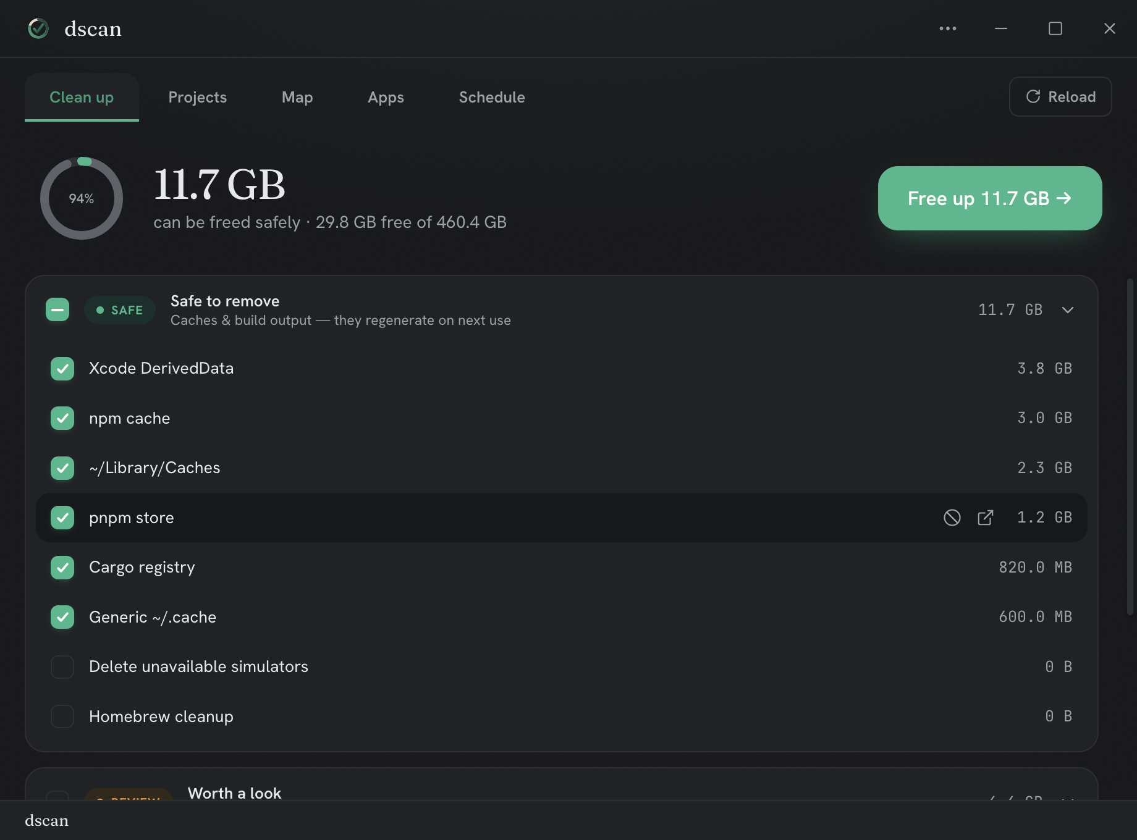Click the dscan title text in title bar
The image size is (1137, 840).
(93, 29)
